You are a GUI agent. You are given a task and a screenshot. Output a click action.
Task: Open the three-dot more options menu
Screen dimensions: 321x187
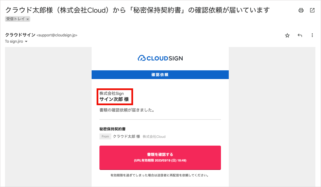(x=312, y=35)
